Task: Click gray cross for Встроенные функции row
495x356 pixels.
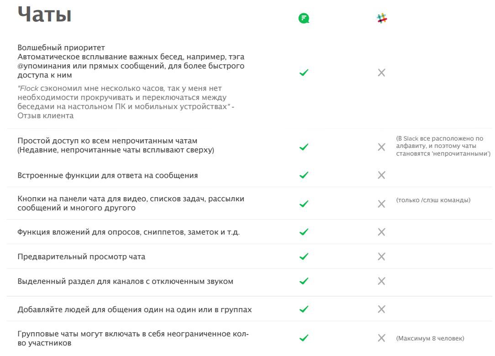Action: tap(382, 175)
